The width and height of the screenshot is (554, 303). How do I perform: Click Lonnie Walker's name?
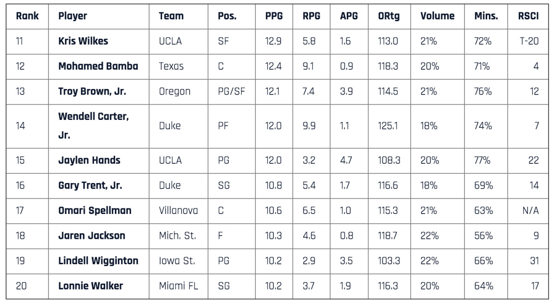tap(90, 286)
